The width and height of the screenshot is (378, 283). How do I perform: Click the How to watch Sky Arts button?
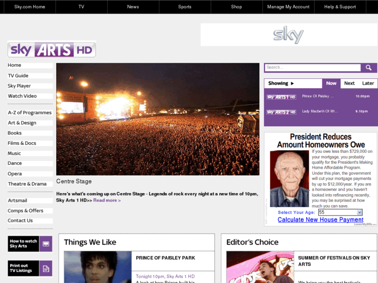pos(30,244)
